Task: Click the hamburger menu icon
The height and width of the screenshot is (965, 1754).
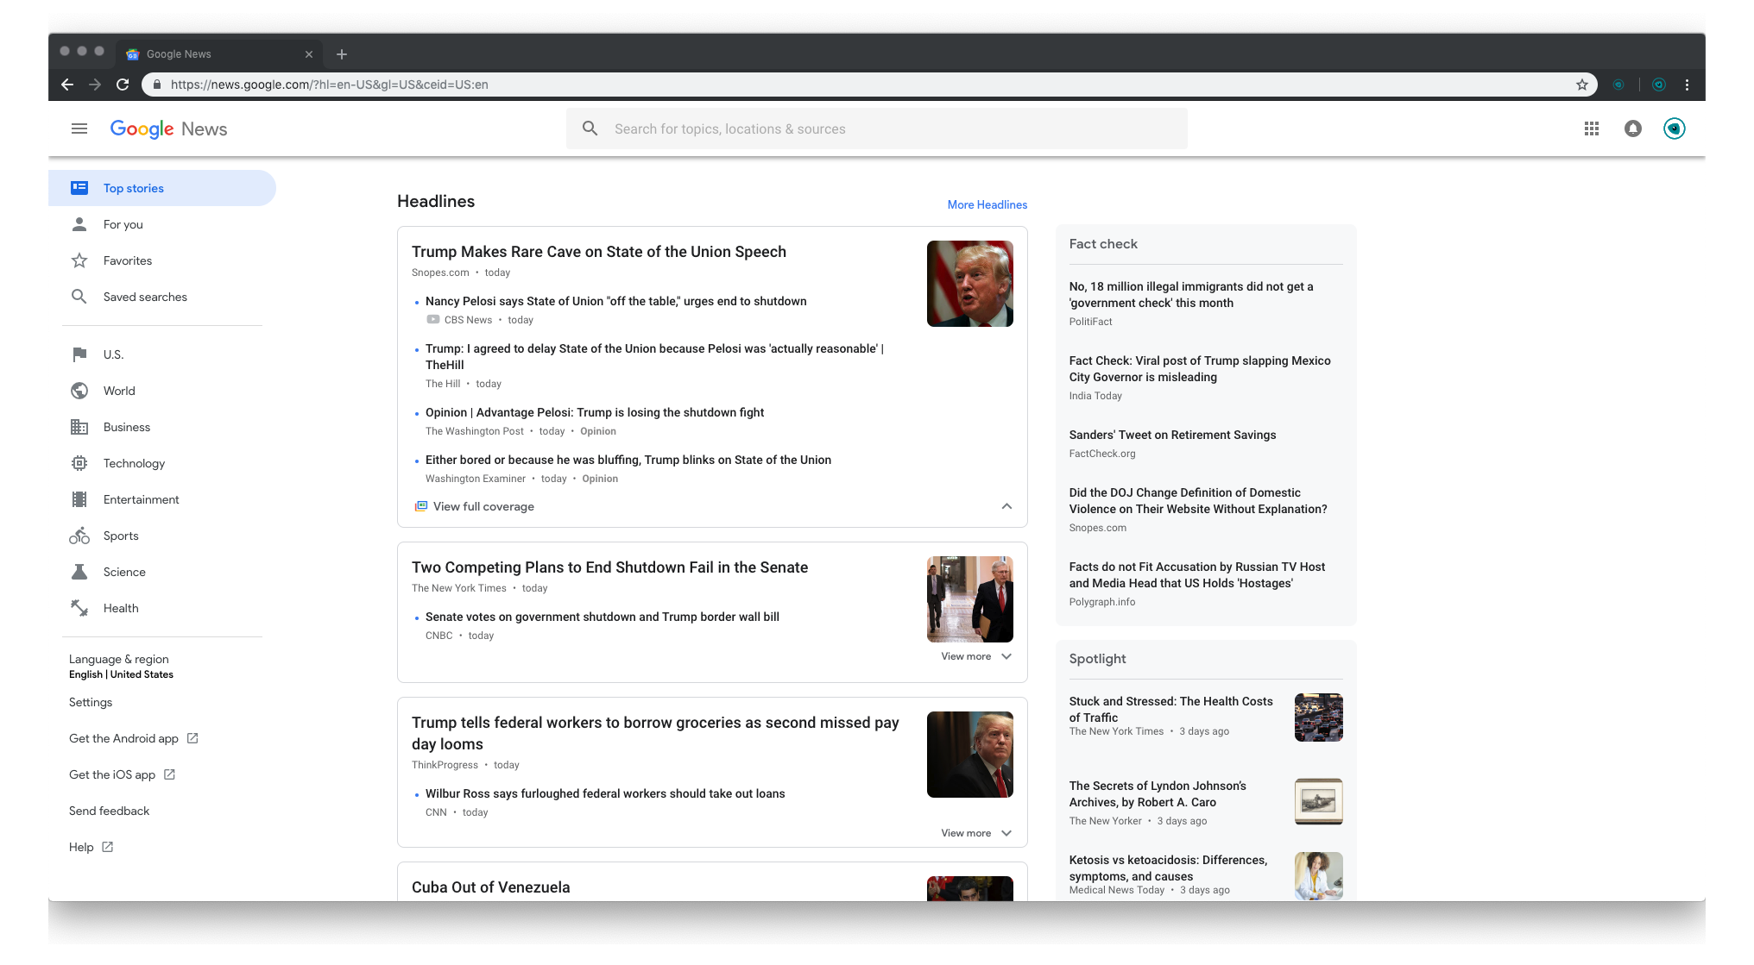Action: 79,128
